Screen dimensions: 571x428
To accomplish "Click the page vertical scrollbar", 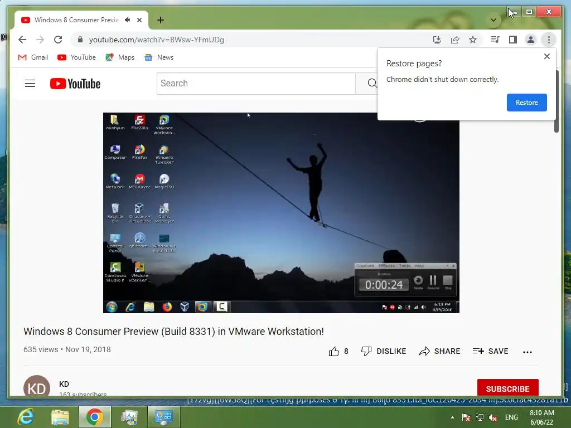I will 557,102.
